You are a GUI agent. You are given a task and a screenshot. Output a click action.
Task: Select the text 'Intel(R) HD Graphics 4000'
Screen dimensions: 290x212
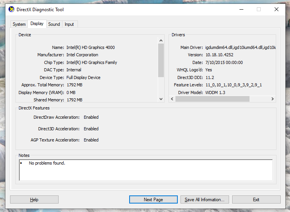tap(91, 47)
